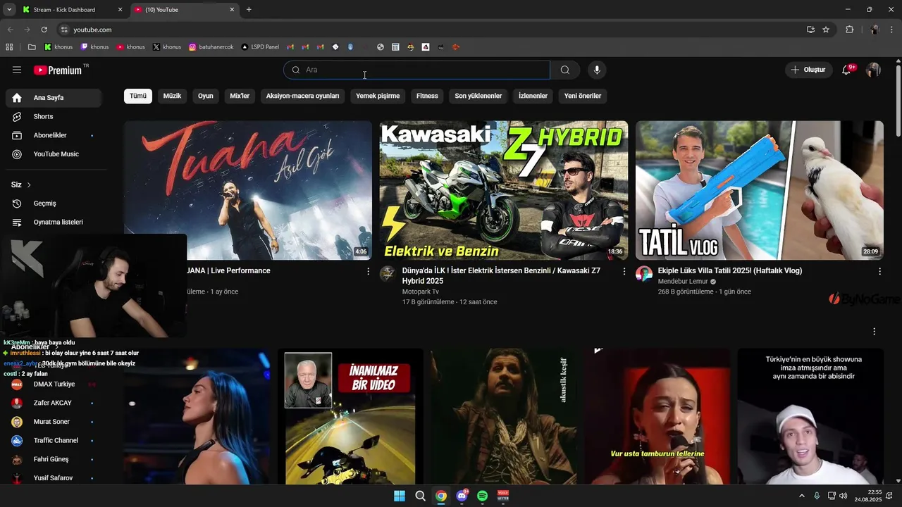Select the Fitness filter chip

[427, 96]
